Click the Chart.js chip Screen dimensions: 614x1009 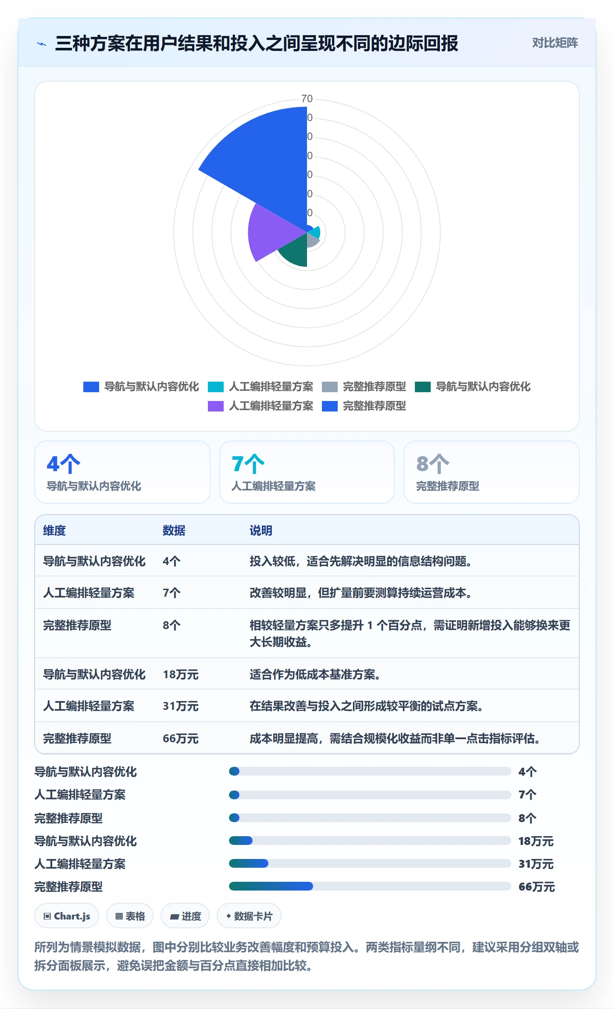coord(67,916)
